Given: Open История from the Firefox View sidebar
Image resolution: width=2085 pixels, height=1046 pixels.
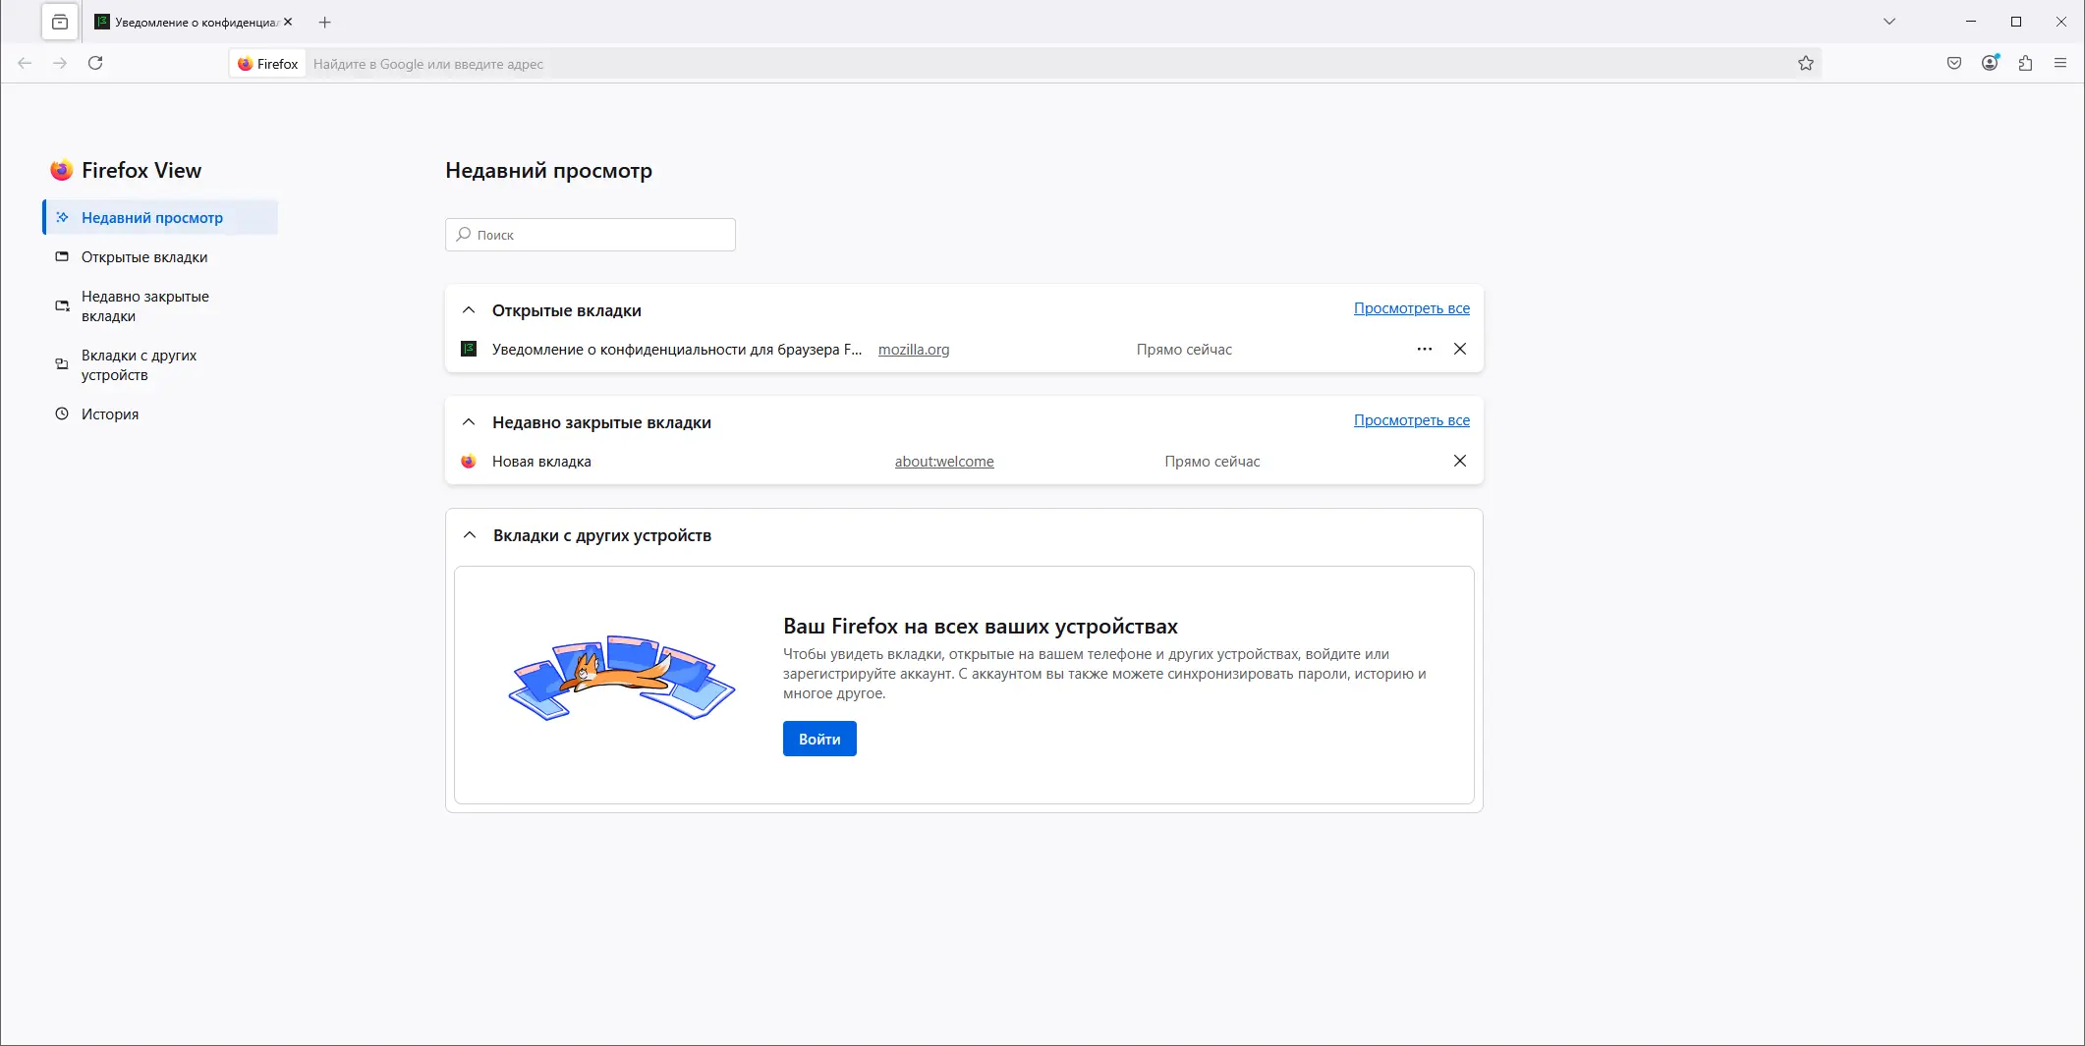Looking at the screenshot, I should point(110,413).
